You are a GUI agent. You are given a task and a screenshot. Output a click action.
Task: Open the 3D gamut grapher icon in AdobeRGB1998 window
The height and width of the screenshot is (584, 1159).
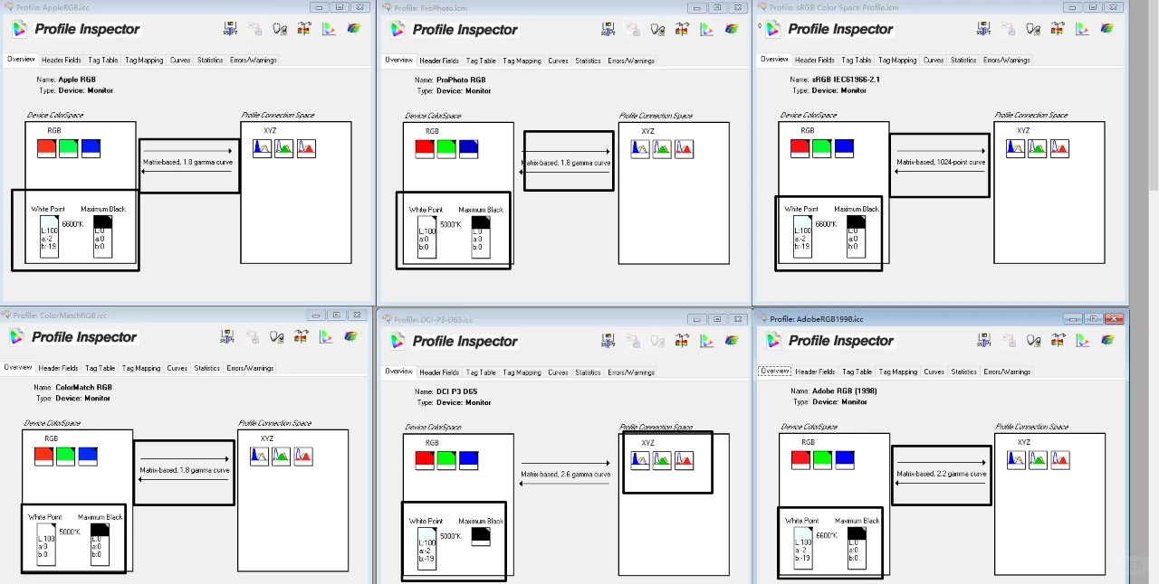click(1106, 340)
